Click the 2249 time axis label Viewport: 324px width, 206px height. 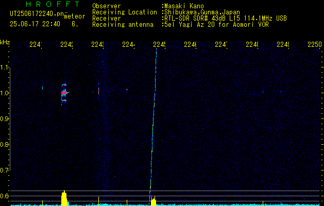pos(283,44)
